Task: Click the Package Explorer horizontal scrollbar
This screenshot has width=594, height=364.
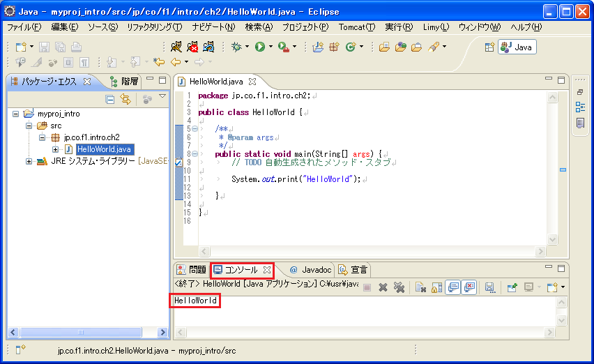Action: (x=84, y=333)
